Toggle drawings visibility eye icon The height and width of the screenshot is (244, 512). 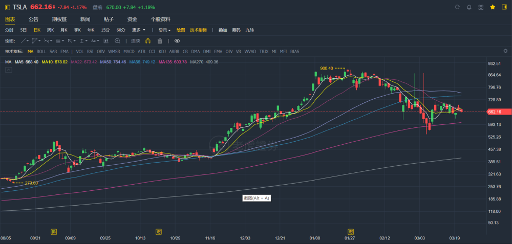coord(177,40)
